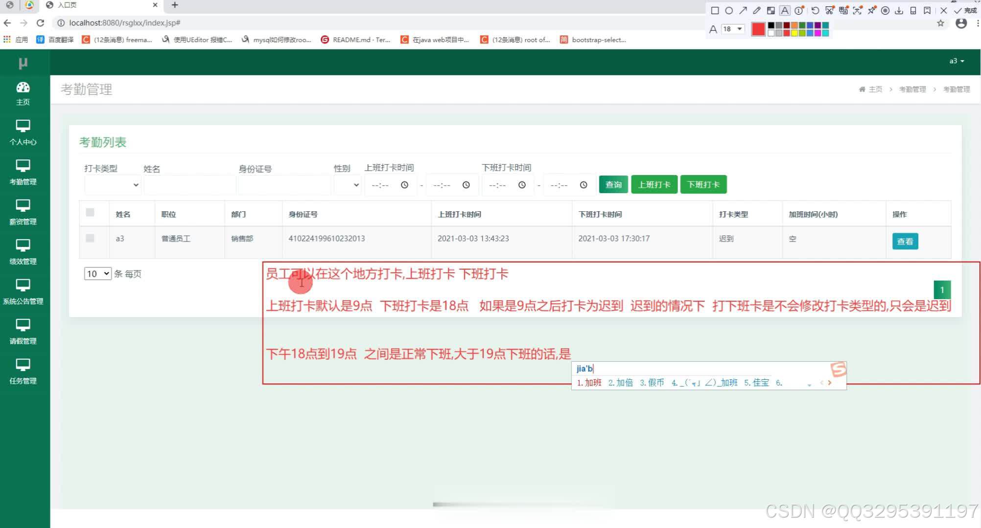Pick the black color swatch
Viewport: 981px width, 528px height.
click(771, 25)
